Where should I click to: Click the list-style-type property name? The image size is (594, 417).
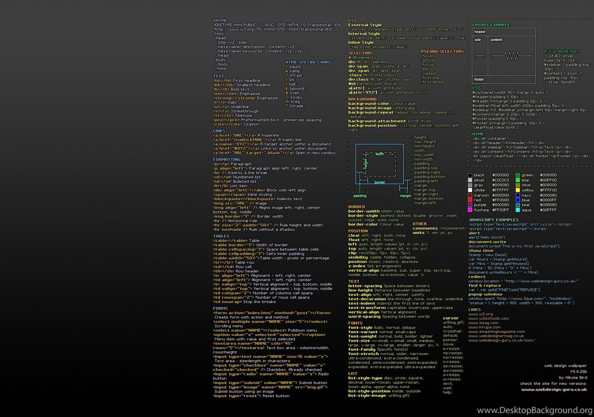click(x=365, y=378)
